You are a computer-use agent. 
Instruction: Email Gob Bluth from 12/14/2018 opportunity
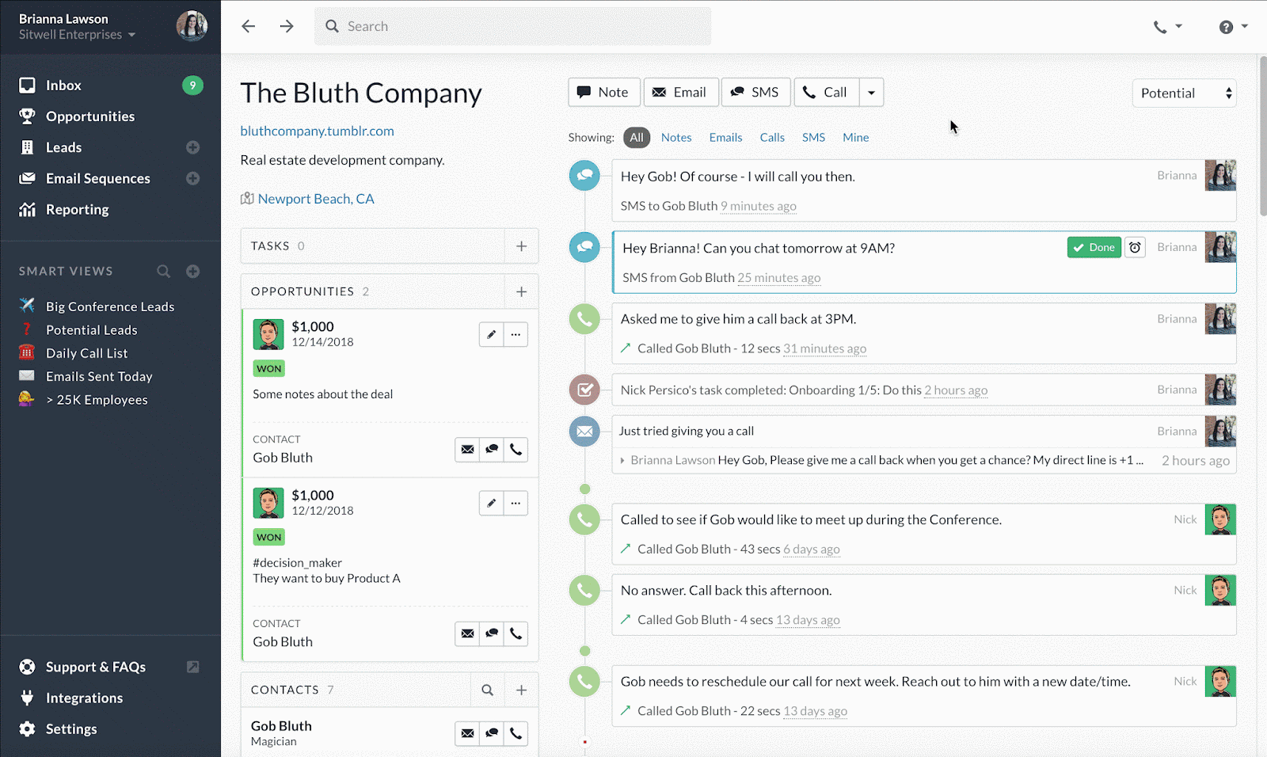click(467, 450)
